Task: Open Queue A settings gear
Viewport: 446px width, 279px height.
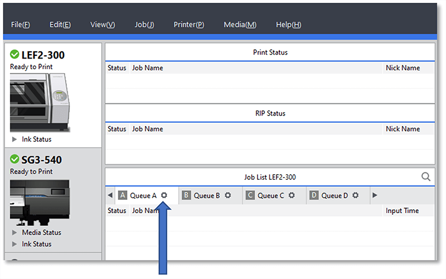Action: coord(164,196)
